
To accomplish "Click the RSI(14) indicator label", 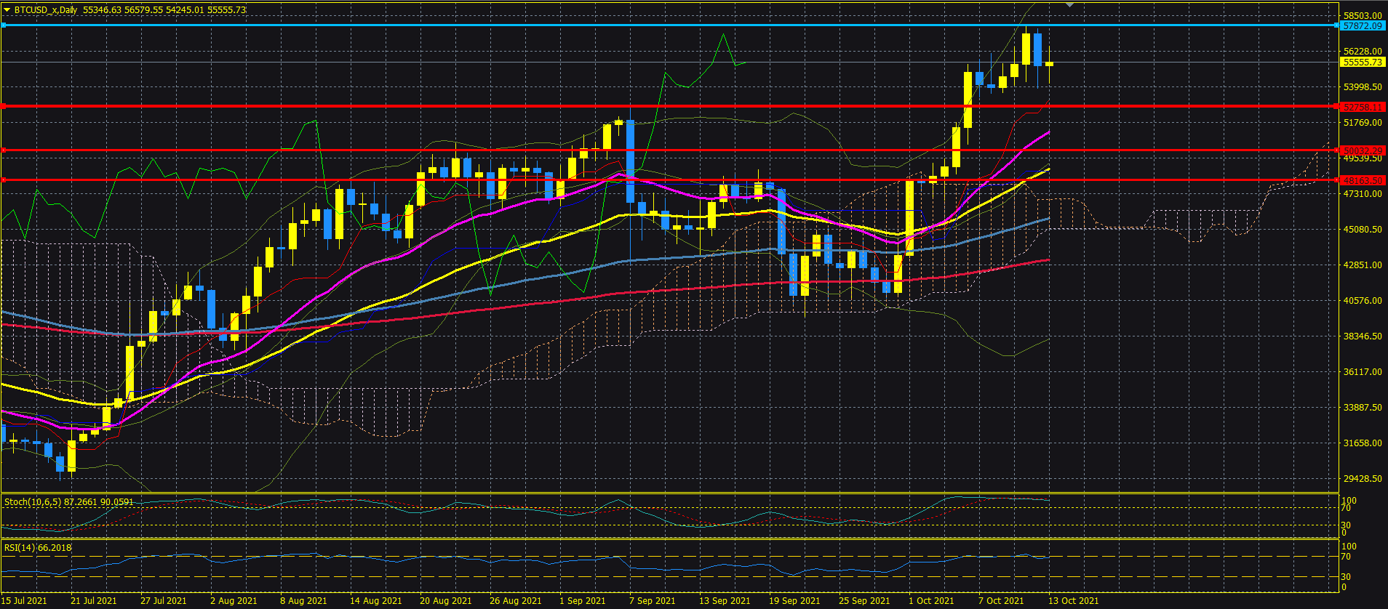I will [x=38, y=547].
